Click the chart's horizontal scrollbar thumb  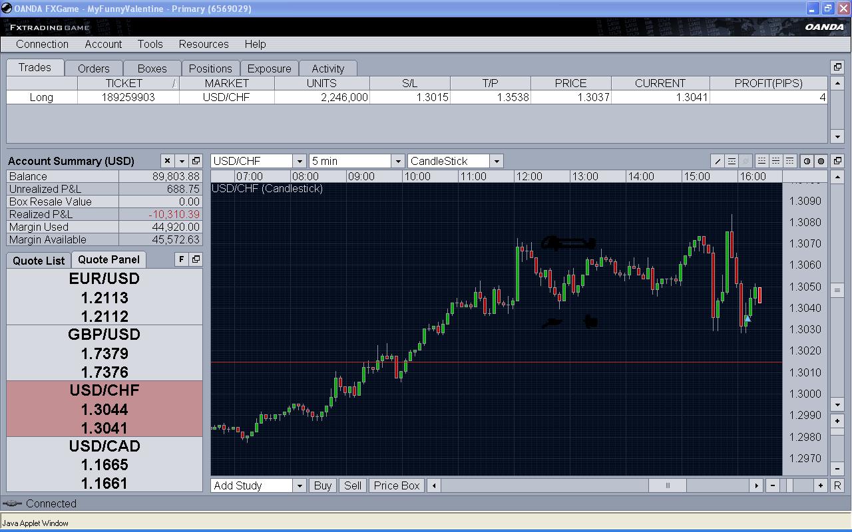[x=668, y=485]
